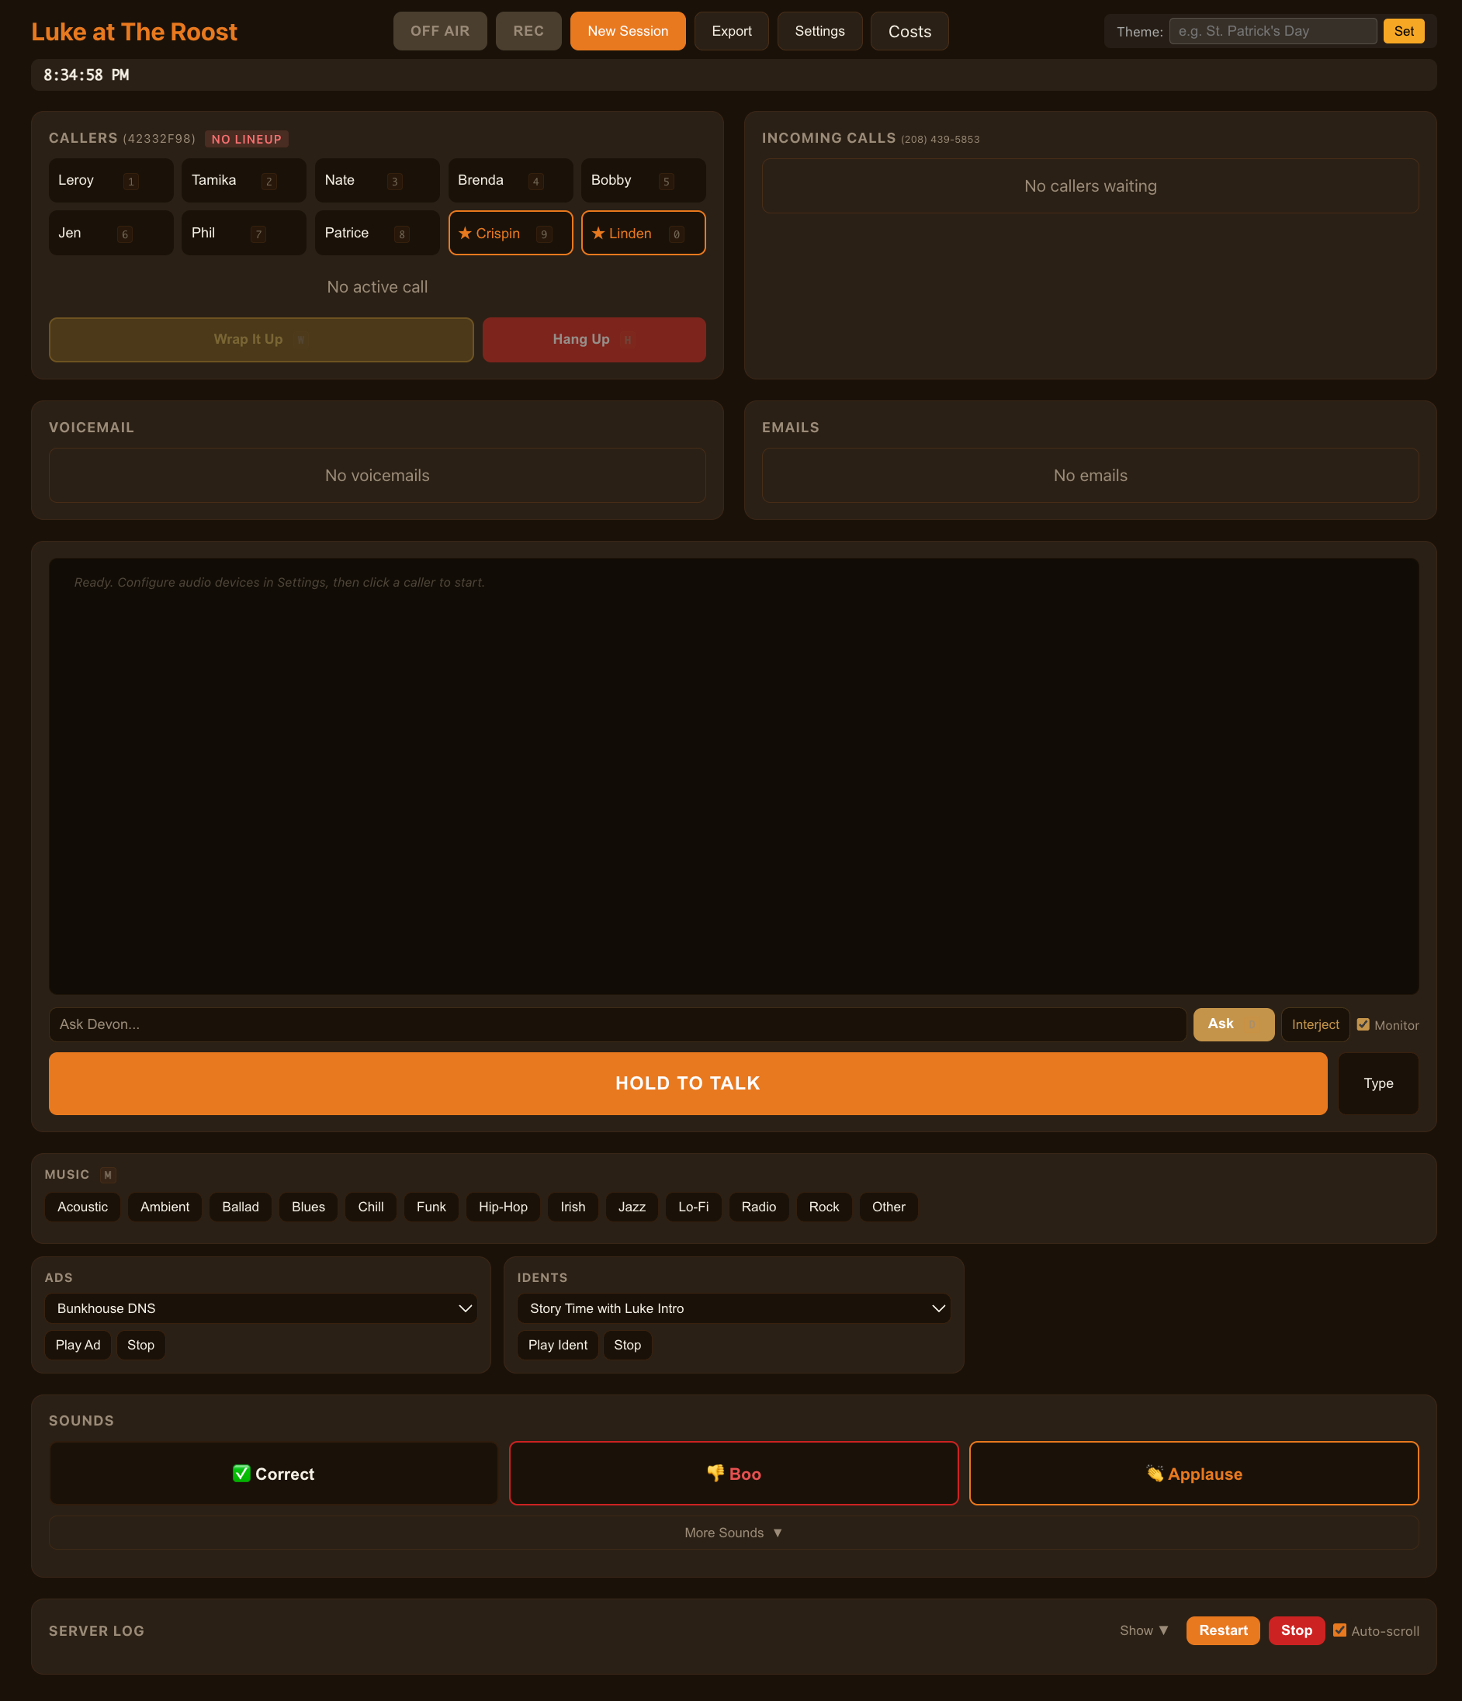Screen dimensions: 1462x1701
Task: Play the Applause clapping sound
Action: pos(1194,1474)
